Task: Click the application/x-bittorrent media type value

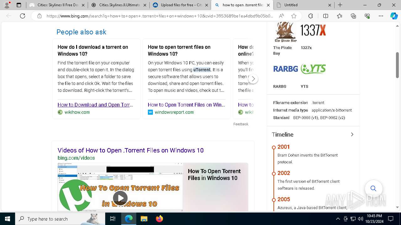Action: point(332,110)
